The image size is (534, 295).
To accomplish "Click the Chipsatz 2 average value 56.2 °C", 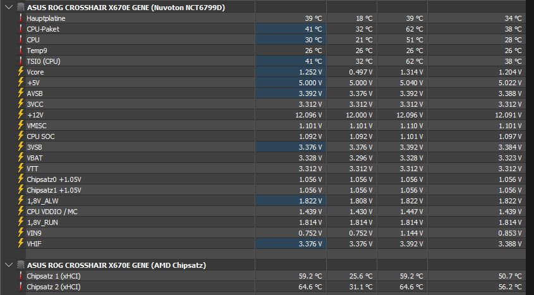I will coord(510,287).
